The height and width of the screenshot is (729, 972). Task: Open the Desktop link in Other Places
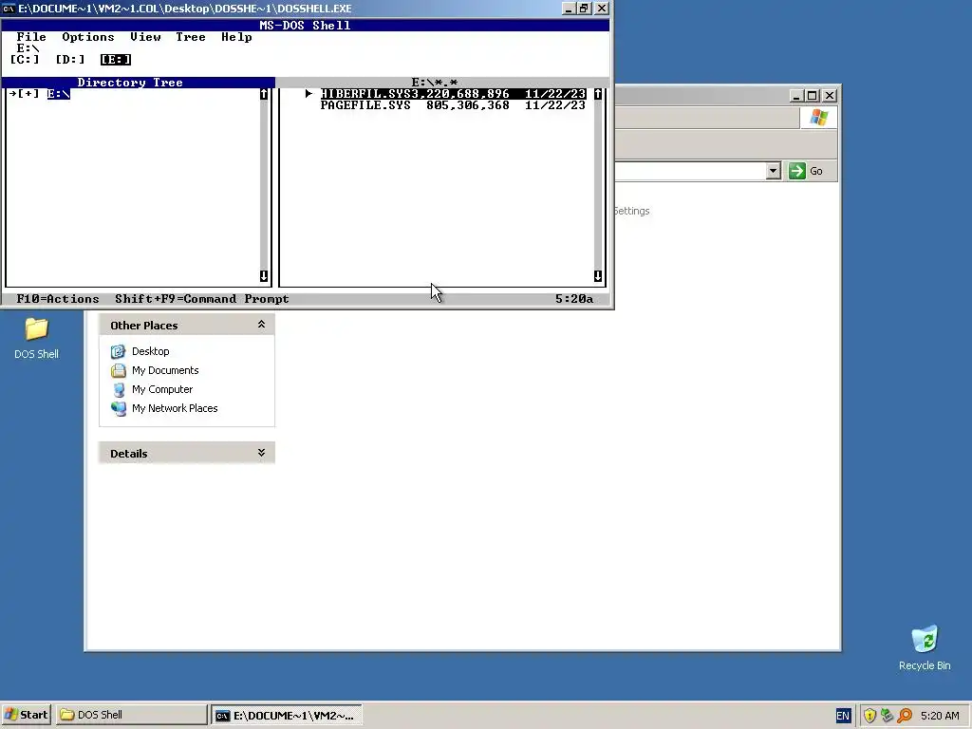coord(151,351)
